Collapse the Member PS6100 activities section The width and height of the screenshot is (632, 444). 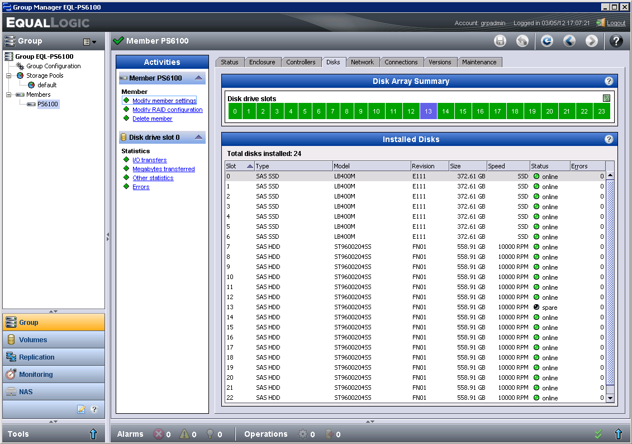tap(199, 78)
